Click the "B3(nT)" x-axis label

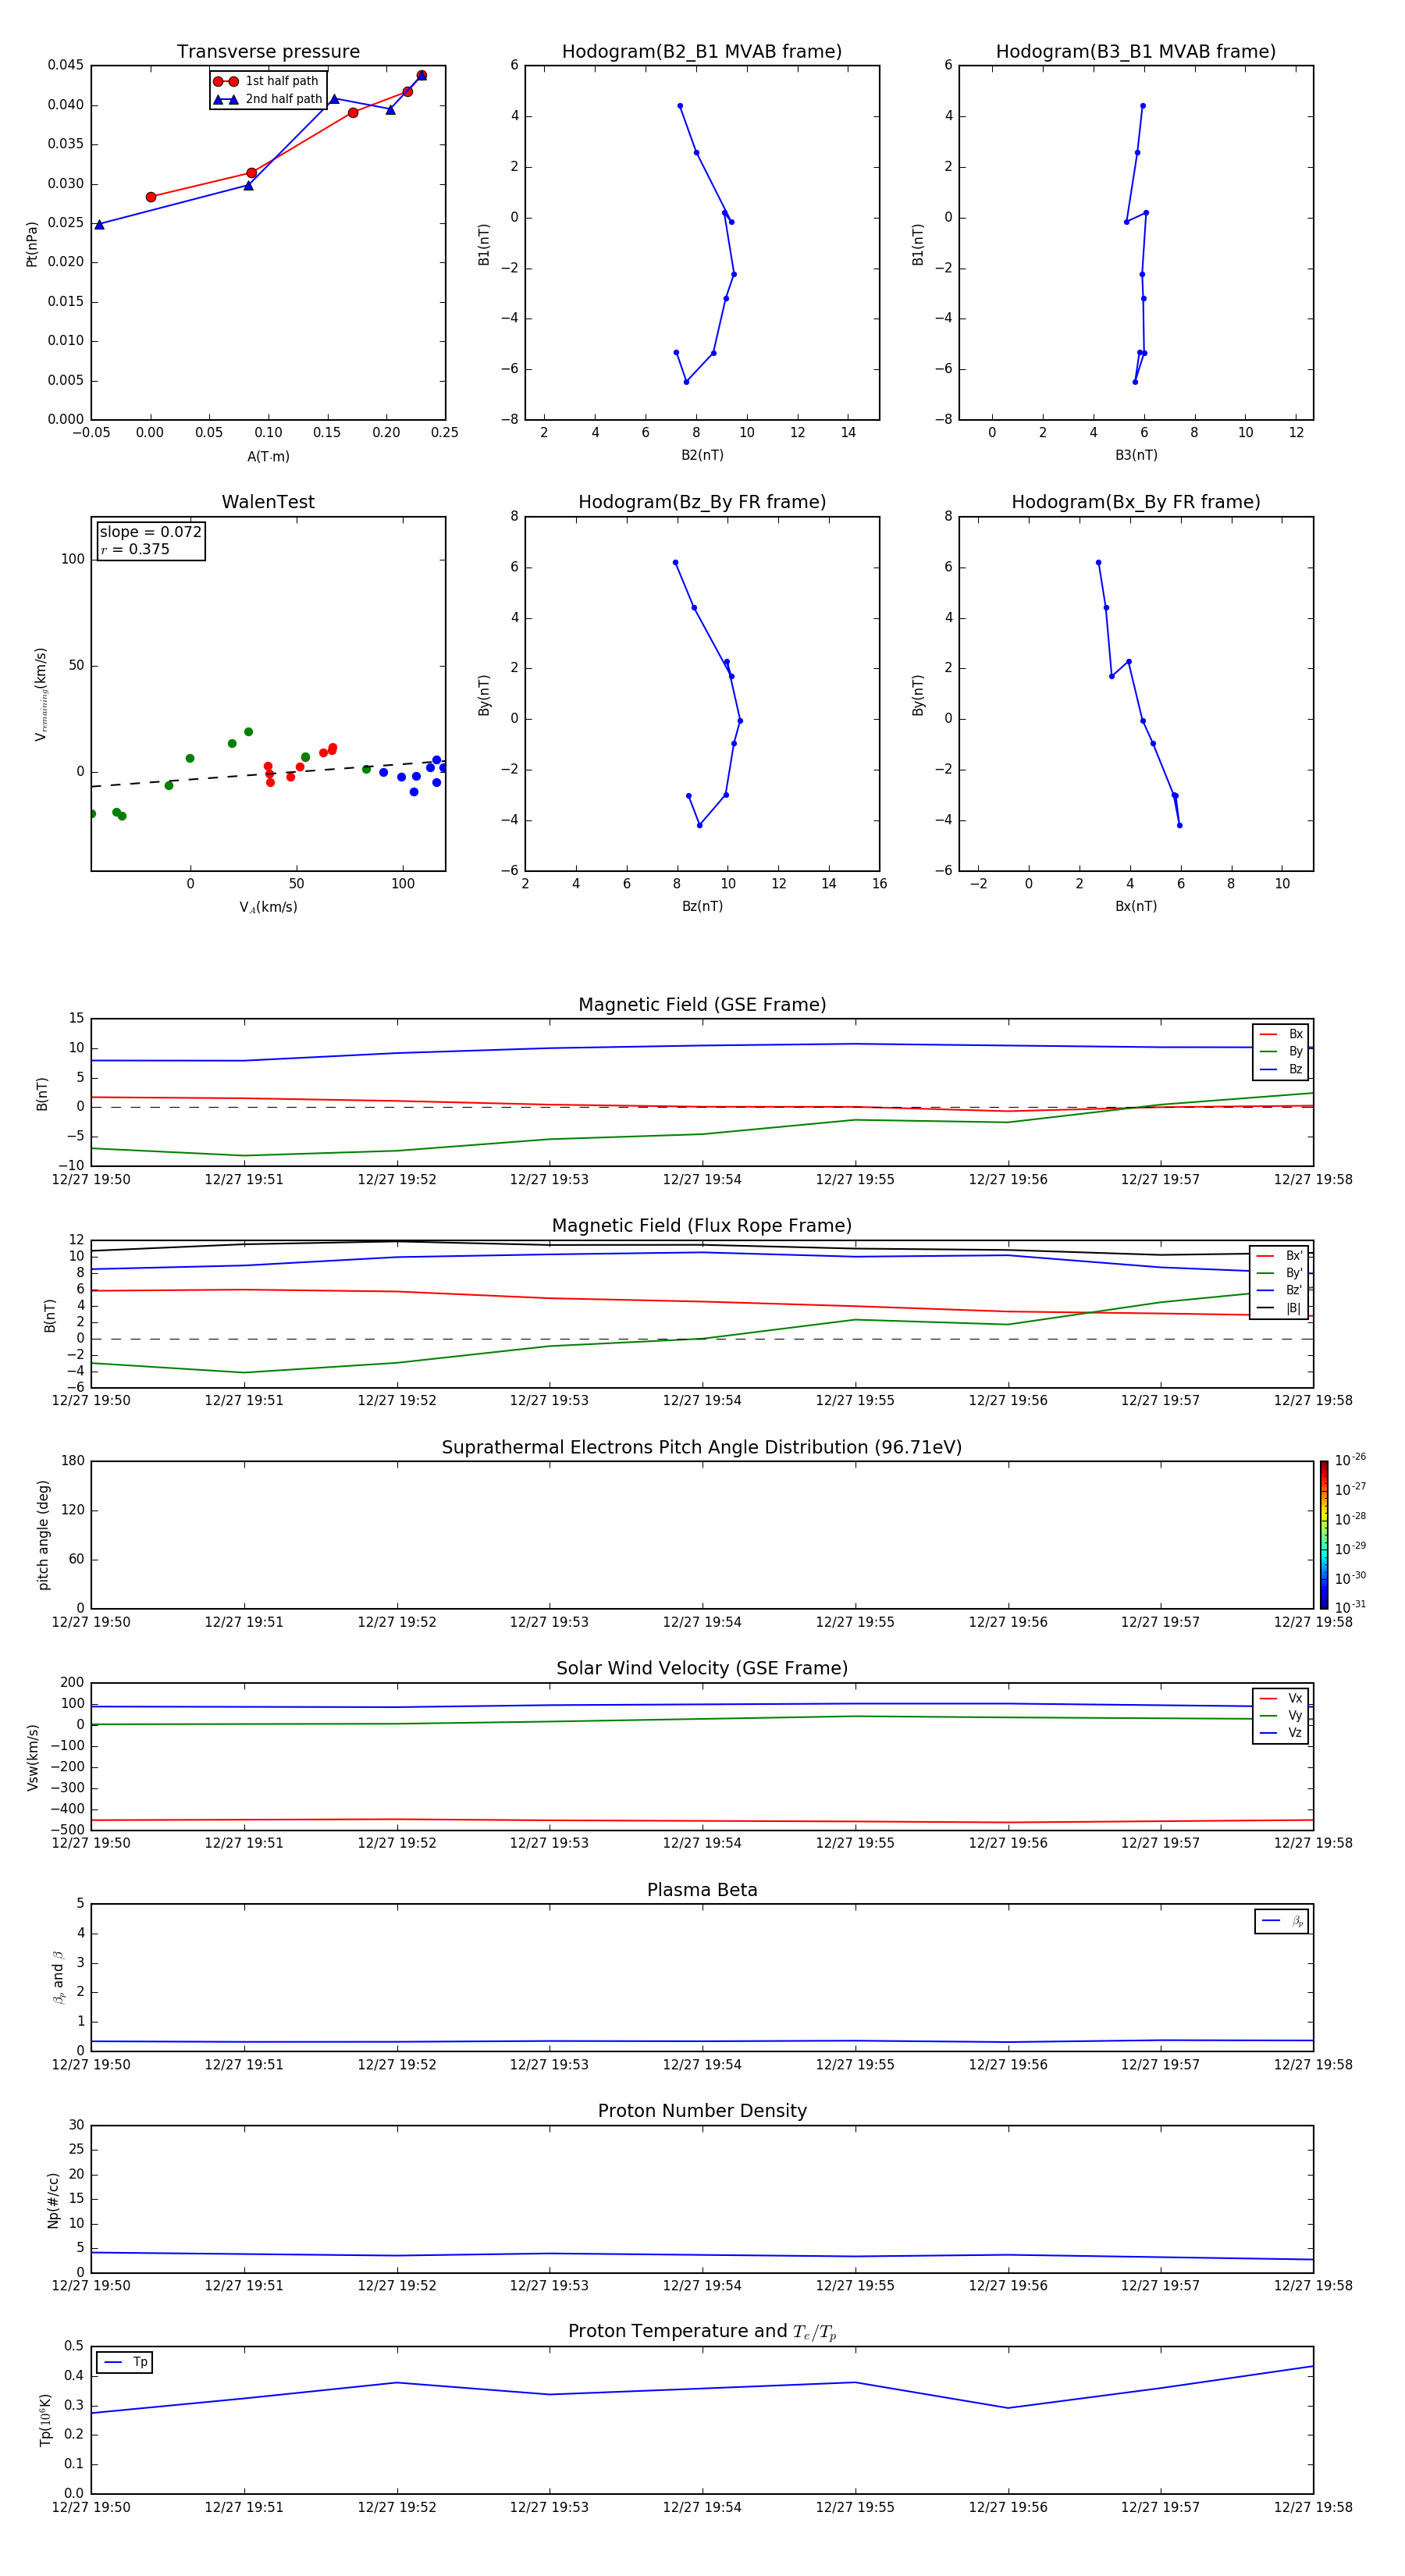(x=1136, y=455)
